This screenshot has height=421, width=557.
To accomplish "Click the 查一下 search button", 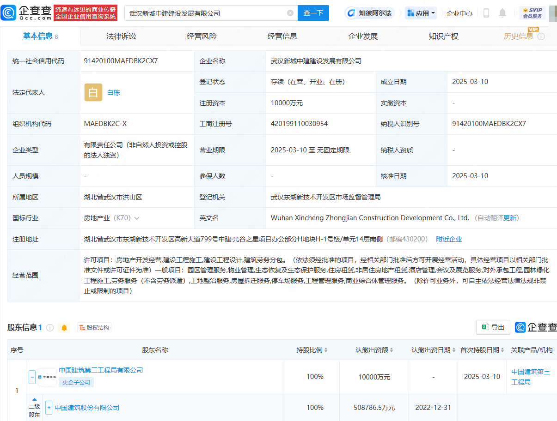I will [313, 13].
